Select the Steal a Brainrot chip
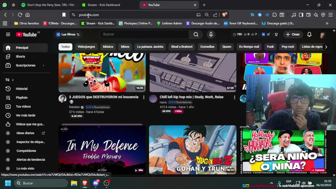This screenshot has width=336, height=189. coord(182,47)
